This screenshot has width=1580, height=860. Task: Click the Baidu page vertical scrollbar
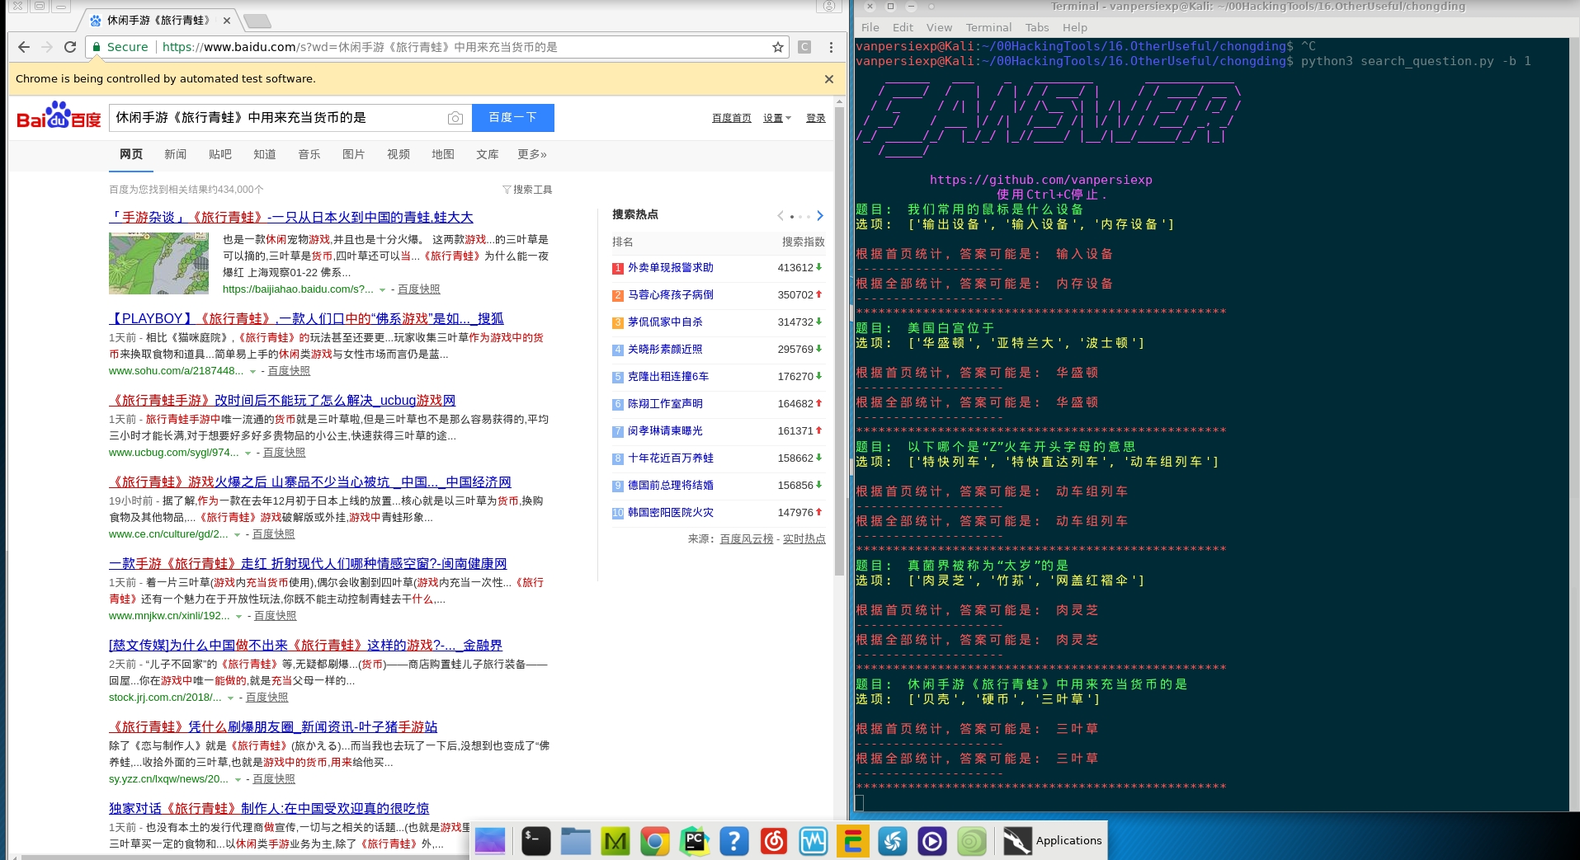(x=840, y=342)
